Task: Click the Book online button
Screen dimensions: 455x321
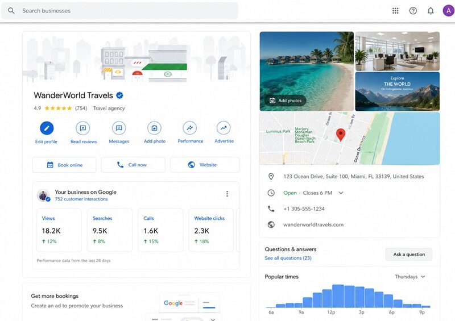Action: tap(64, 165)
